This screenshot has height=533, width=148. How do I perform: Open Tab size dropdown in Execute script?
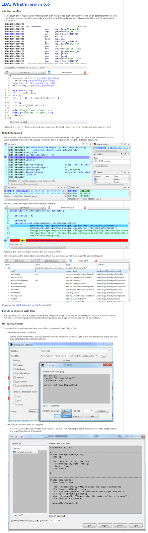(56, 520)
